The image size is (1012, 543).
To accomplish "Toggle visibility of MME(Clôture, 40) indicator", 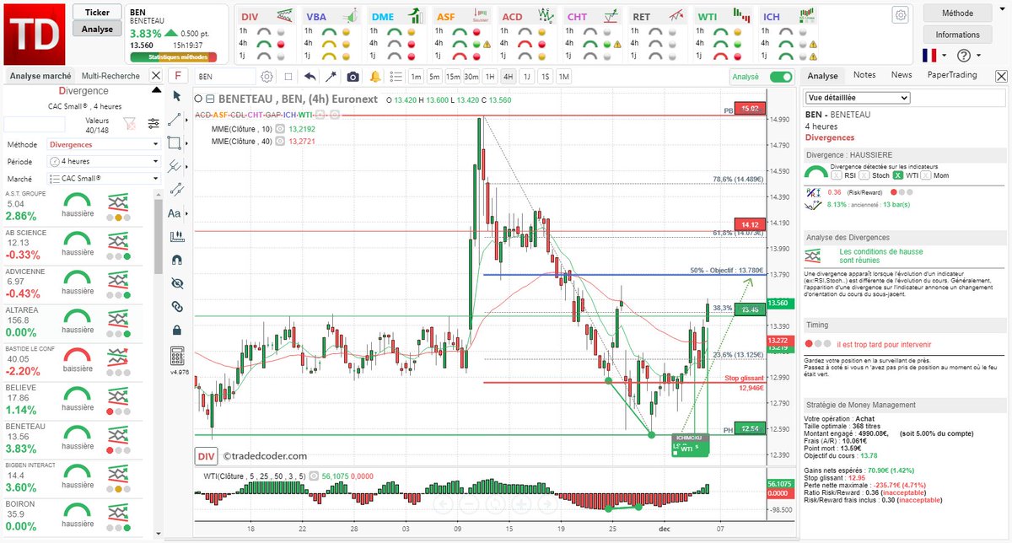I will 280,142.
